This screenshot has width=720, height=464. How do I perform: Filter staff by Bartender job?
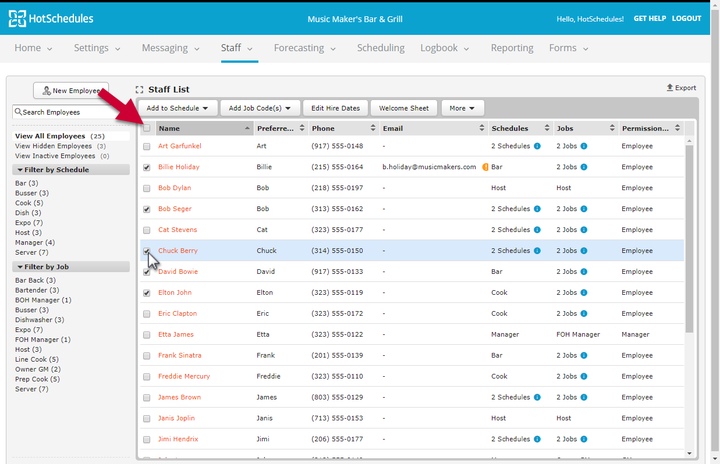37,290
